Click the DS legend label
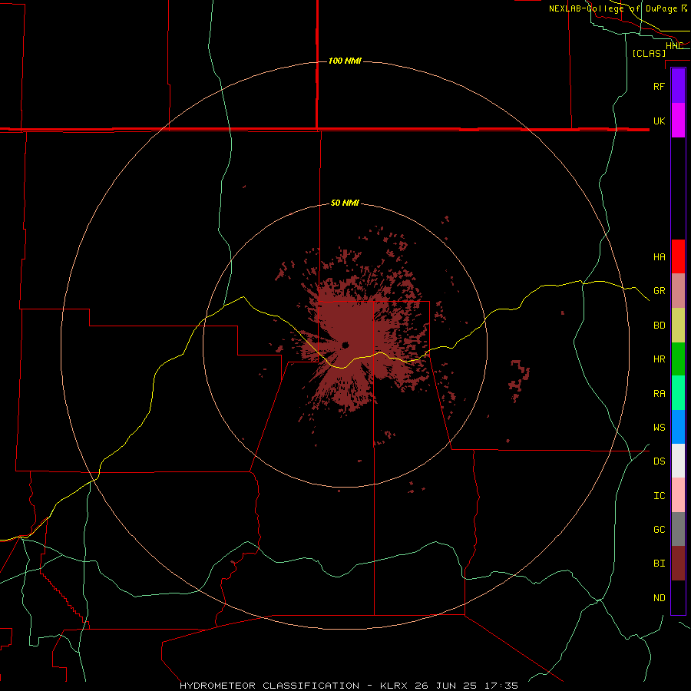This screenshot has width=691, height=691. 660,461
